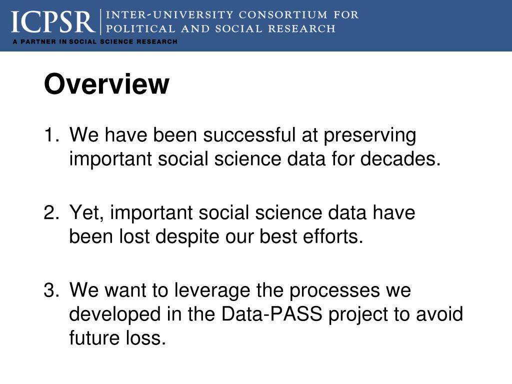Click list number 2
This screenshot has width=512, height=384.
51,212
